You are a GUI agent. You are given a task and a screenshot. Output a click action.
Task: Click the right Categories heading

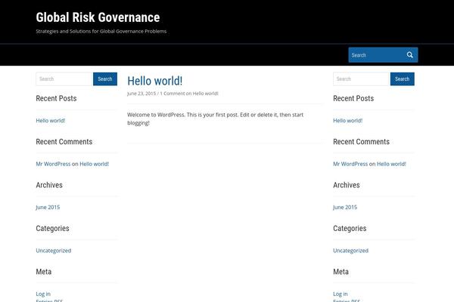point(350,228)
